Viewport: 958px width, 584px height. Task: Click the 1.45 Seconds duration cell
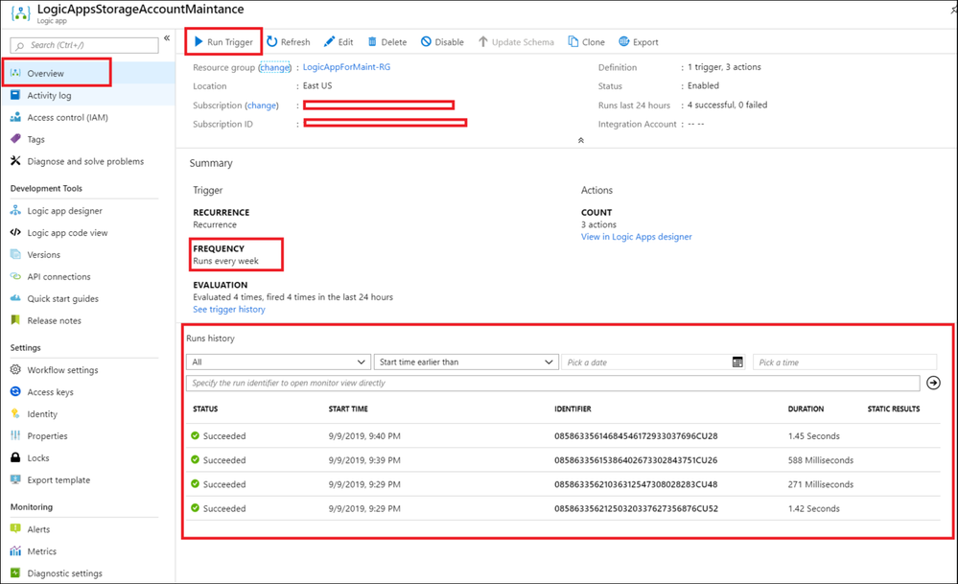click(x=814, y=436)
